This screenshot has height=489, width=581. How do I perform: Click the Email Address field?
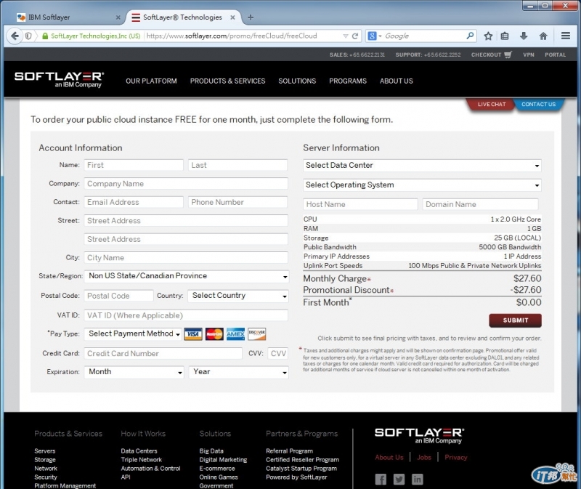[134, 202]
